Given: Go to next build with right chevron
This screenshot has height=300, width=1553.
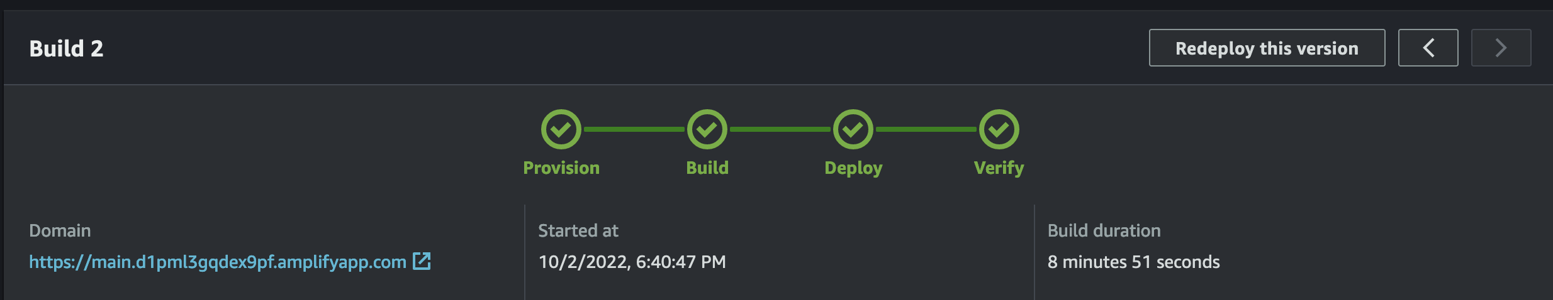Looking at the screenshot, I should [1501, 48].
